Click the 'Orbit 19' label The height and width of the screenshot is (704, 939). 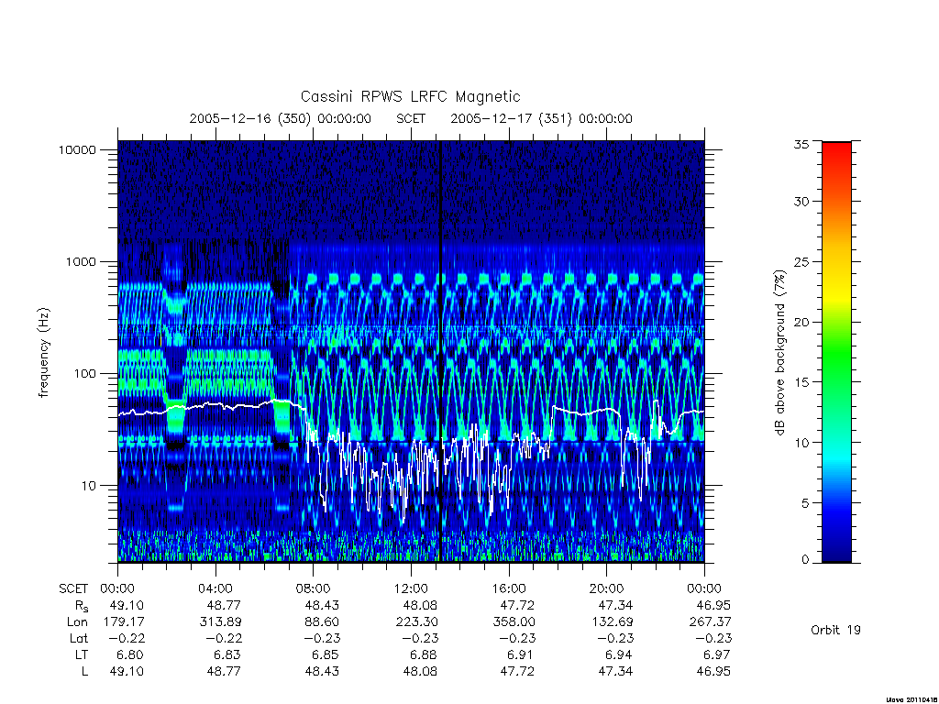tap(835, 630)
